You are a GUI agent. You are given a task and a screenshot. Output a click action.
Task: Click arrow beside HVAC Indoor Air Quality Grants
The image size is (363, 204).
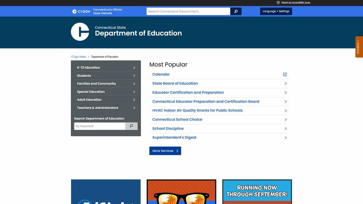286,110
